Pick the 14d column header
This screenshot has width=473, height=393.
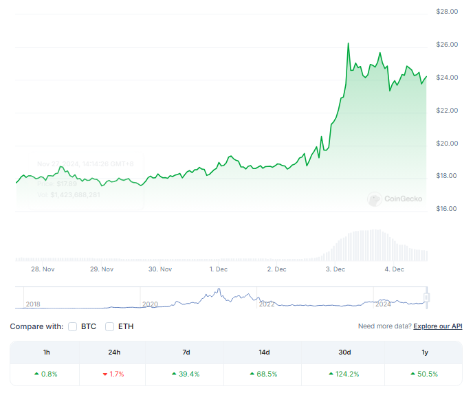point(264,352)
